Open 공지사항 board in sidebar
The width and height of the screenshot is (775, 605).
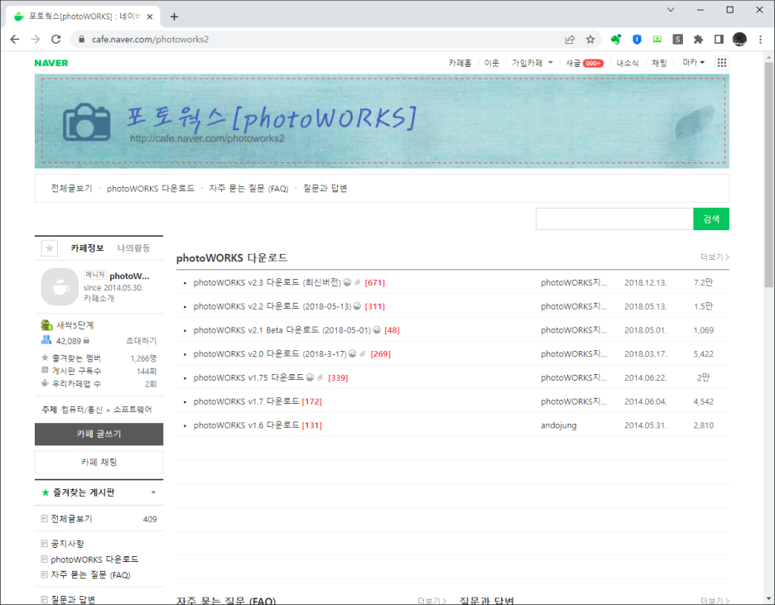pos(67,544)
